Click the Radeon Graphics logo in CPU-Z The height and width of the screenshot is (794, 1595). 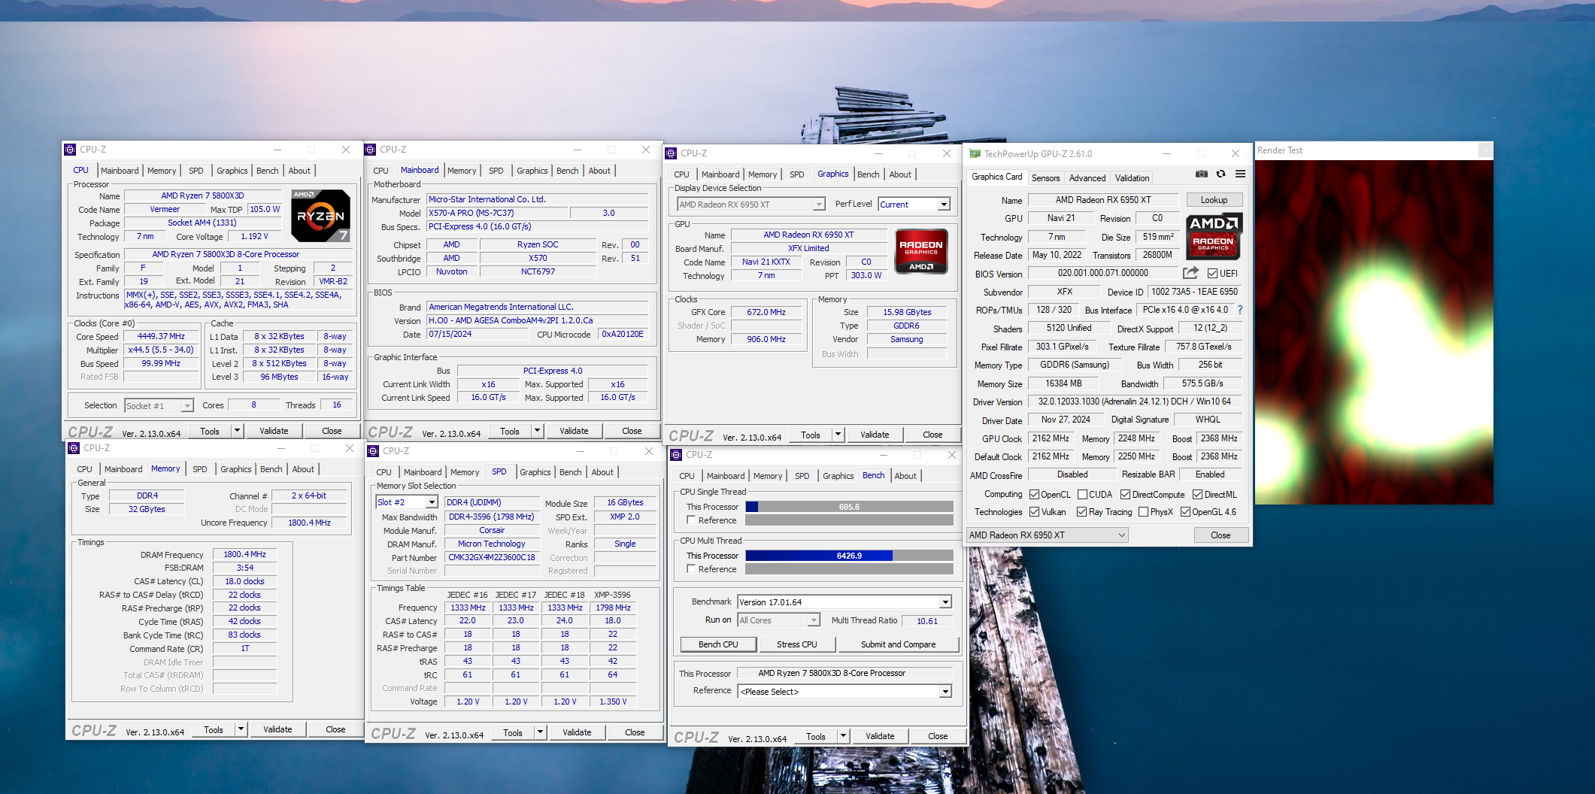click(x=921, y=252)
